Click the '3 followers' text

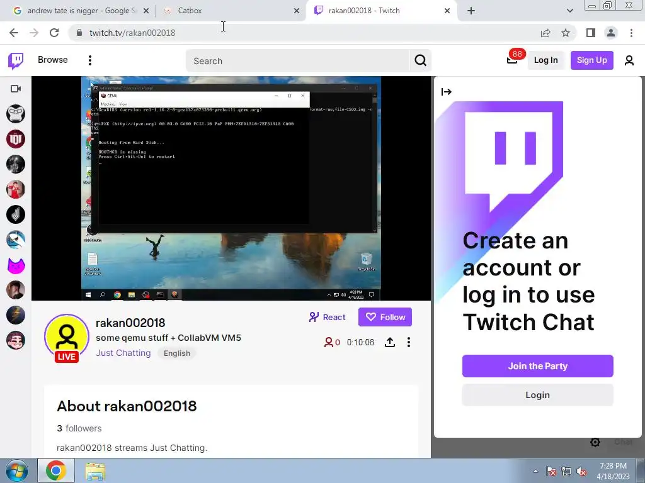point(79,428)
